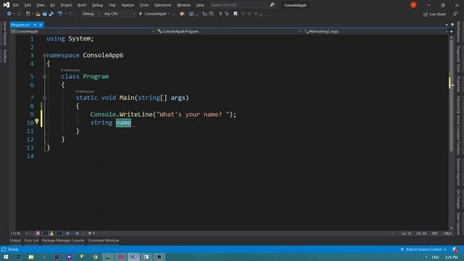Open the Package Manager Console tab

pos(63,241)
